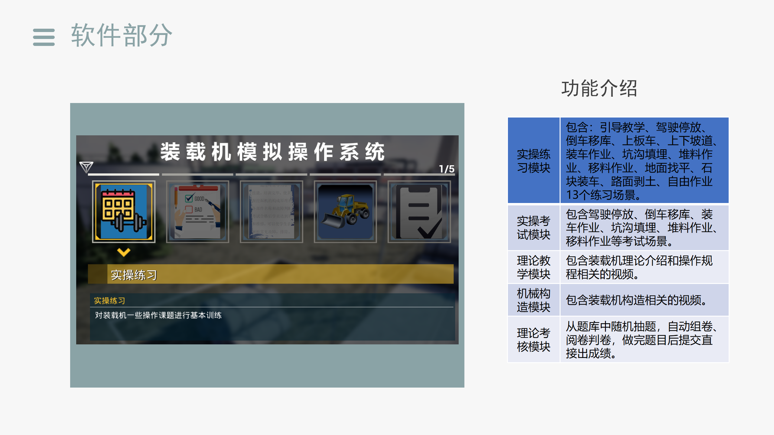Click the last progress segment bar
The image size is (774, 435).
(419, 175)
